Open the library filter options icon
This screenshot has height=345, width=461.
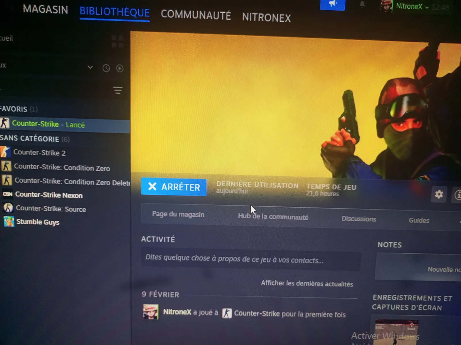click(118, 90)
